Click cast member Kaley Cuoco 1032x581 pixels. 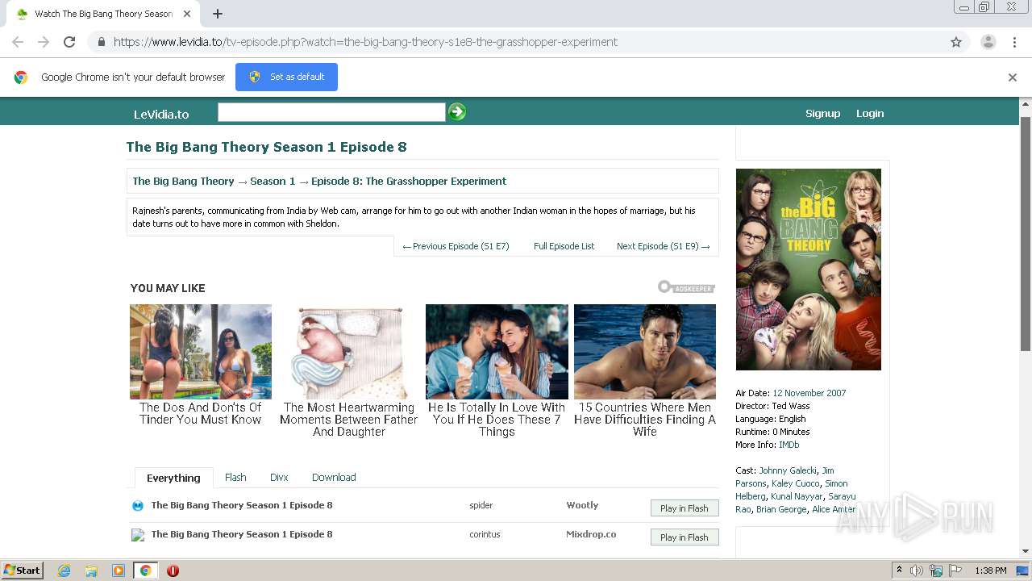tap(796, 483)
